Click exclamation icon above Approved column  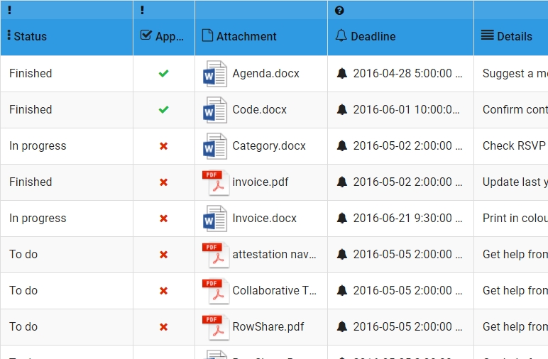(x=142, y=10)
